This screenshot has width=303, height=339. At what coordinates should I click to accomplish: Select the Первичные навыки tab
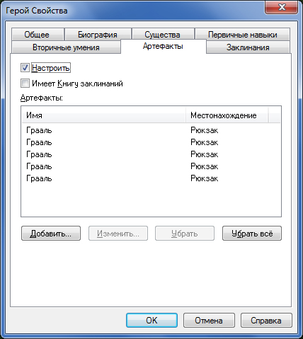pos(242,35)
